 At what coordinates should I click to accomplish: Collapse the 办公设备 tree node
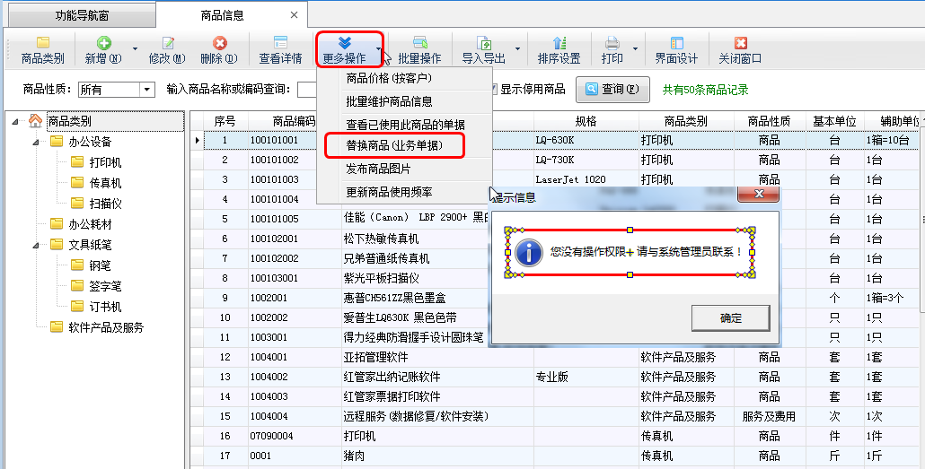tap(36, 142)
